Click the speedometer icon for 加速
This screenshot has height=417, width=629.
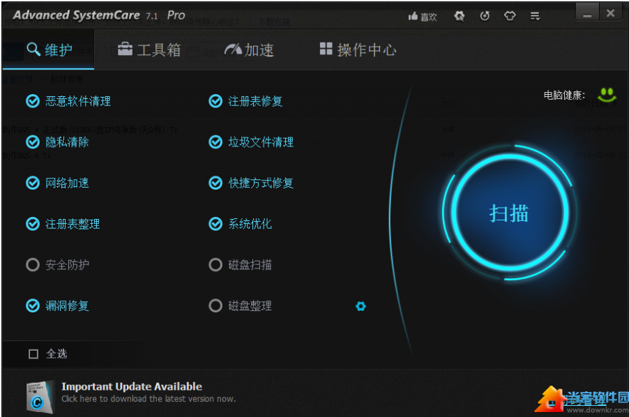pyautogui.click(x=233, y=49)
